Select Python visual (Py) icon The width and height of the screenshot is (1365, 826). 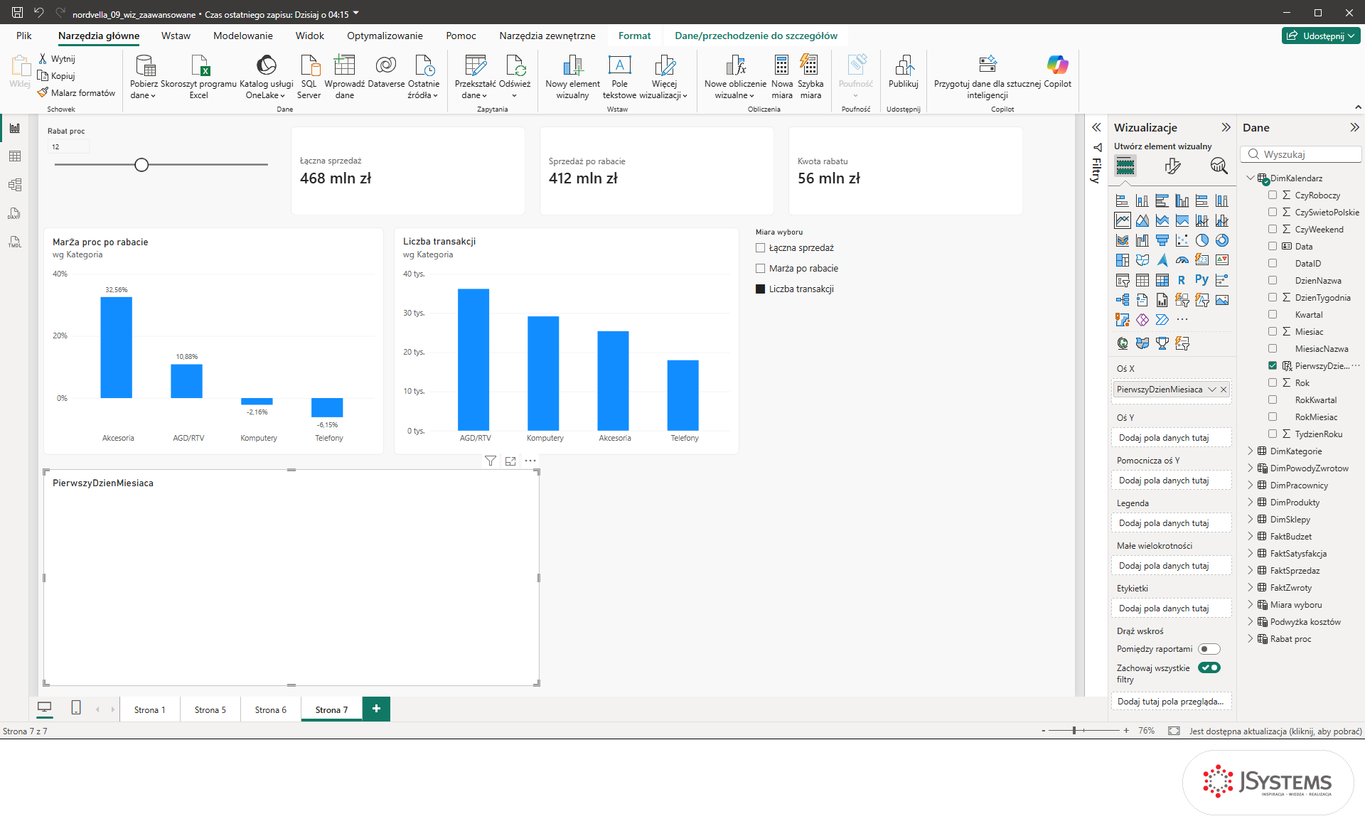(1201, 280)
